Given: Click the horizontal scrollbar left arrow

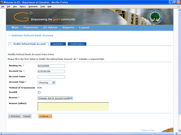Looking at the screenshot, I should coord(1,134).
